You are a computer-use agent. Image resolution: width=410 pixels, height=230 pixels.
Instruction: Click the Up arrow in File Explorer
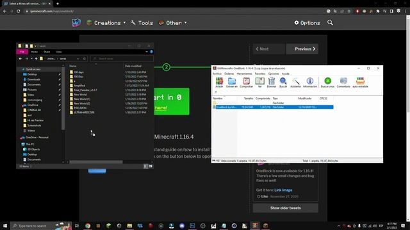(x=36, y=59)
